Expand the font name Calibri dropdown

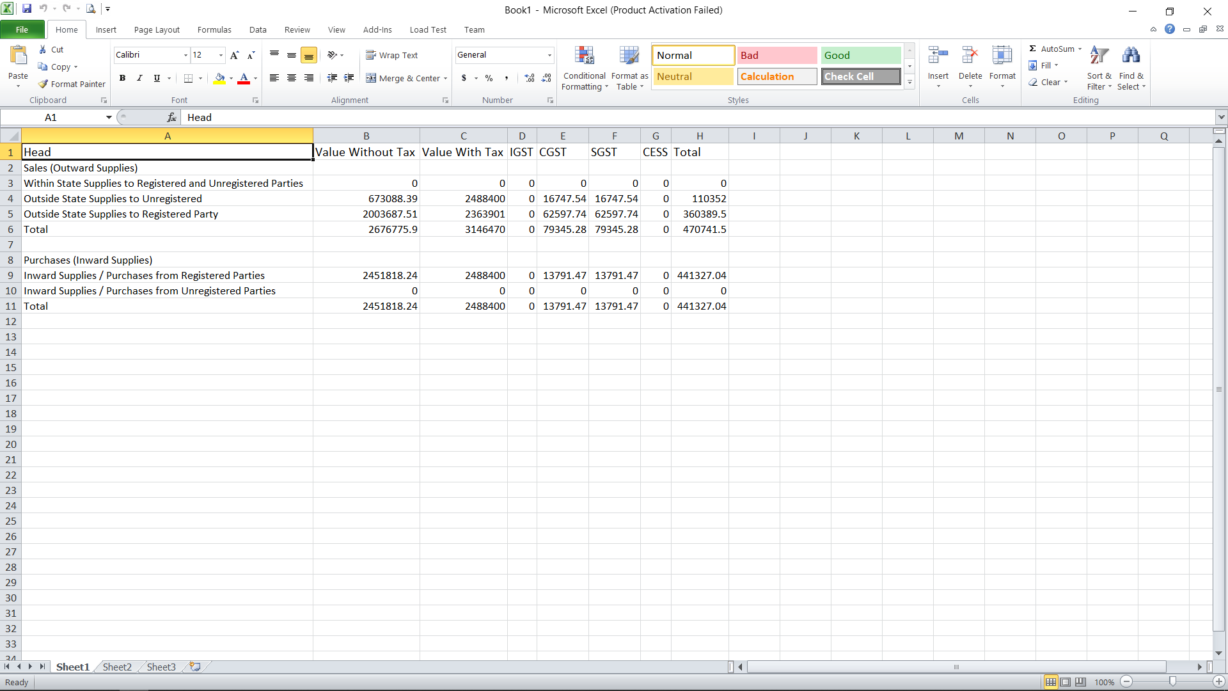click(185, 55)
